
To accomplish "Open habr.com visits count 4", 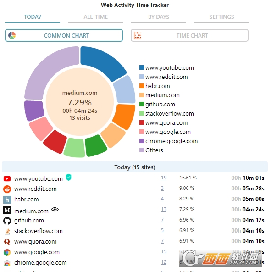I will [x=162, y=199].
